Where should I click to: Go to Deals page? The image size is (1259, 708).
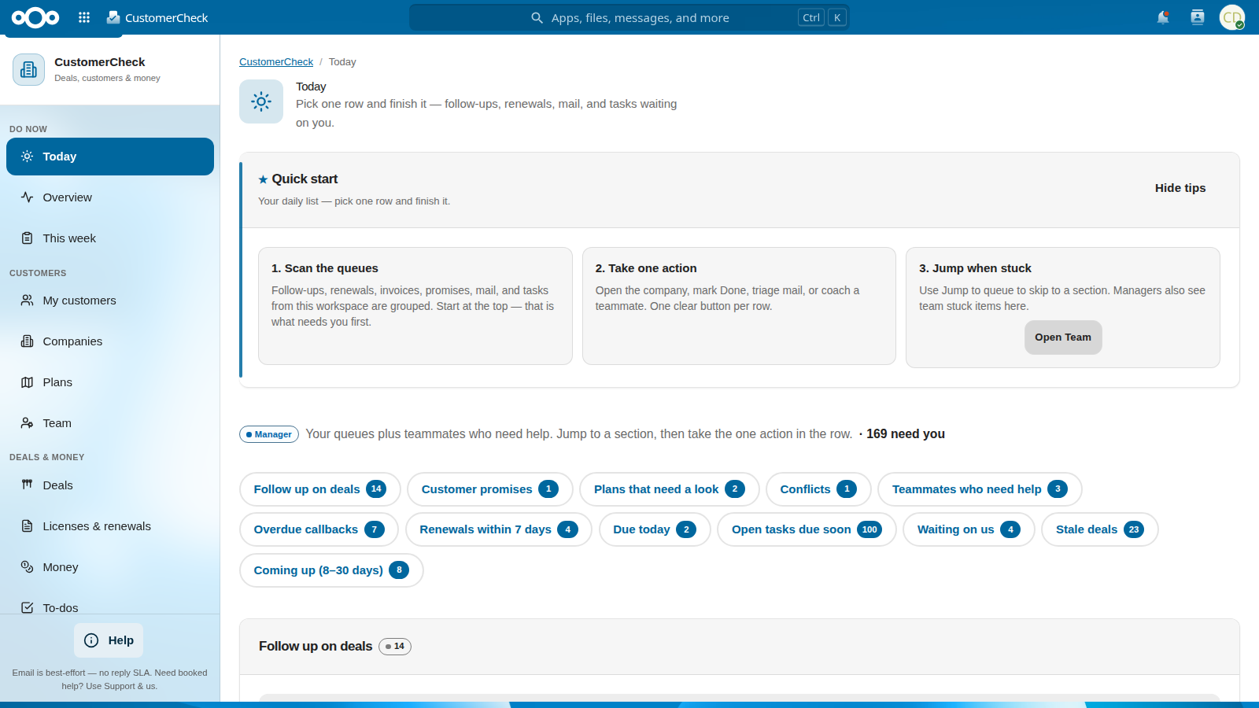tap(110, 485)
